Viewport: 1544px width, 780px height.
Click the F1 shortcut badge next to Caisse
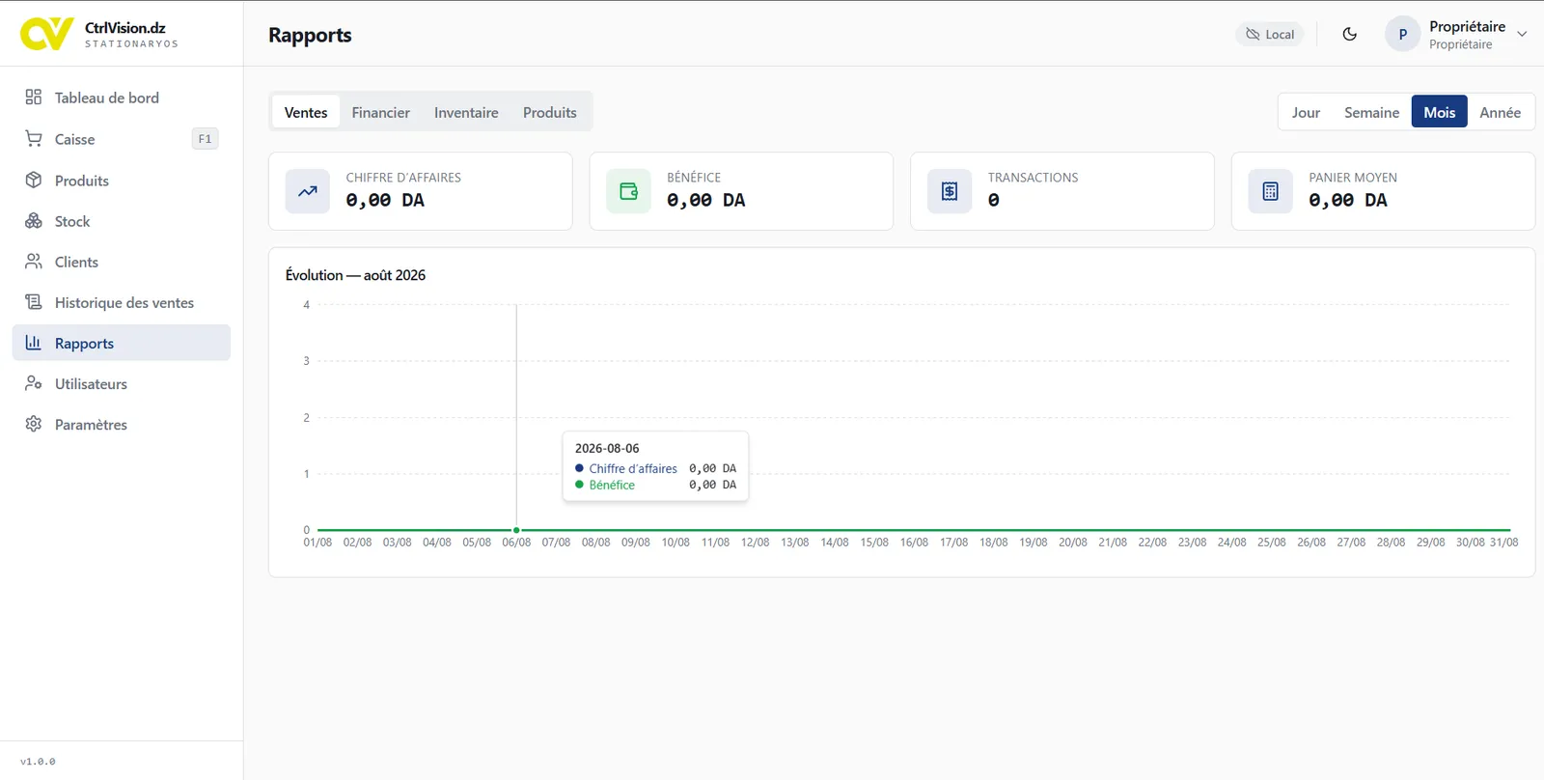tap(205, 139)
